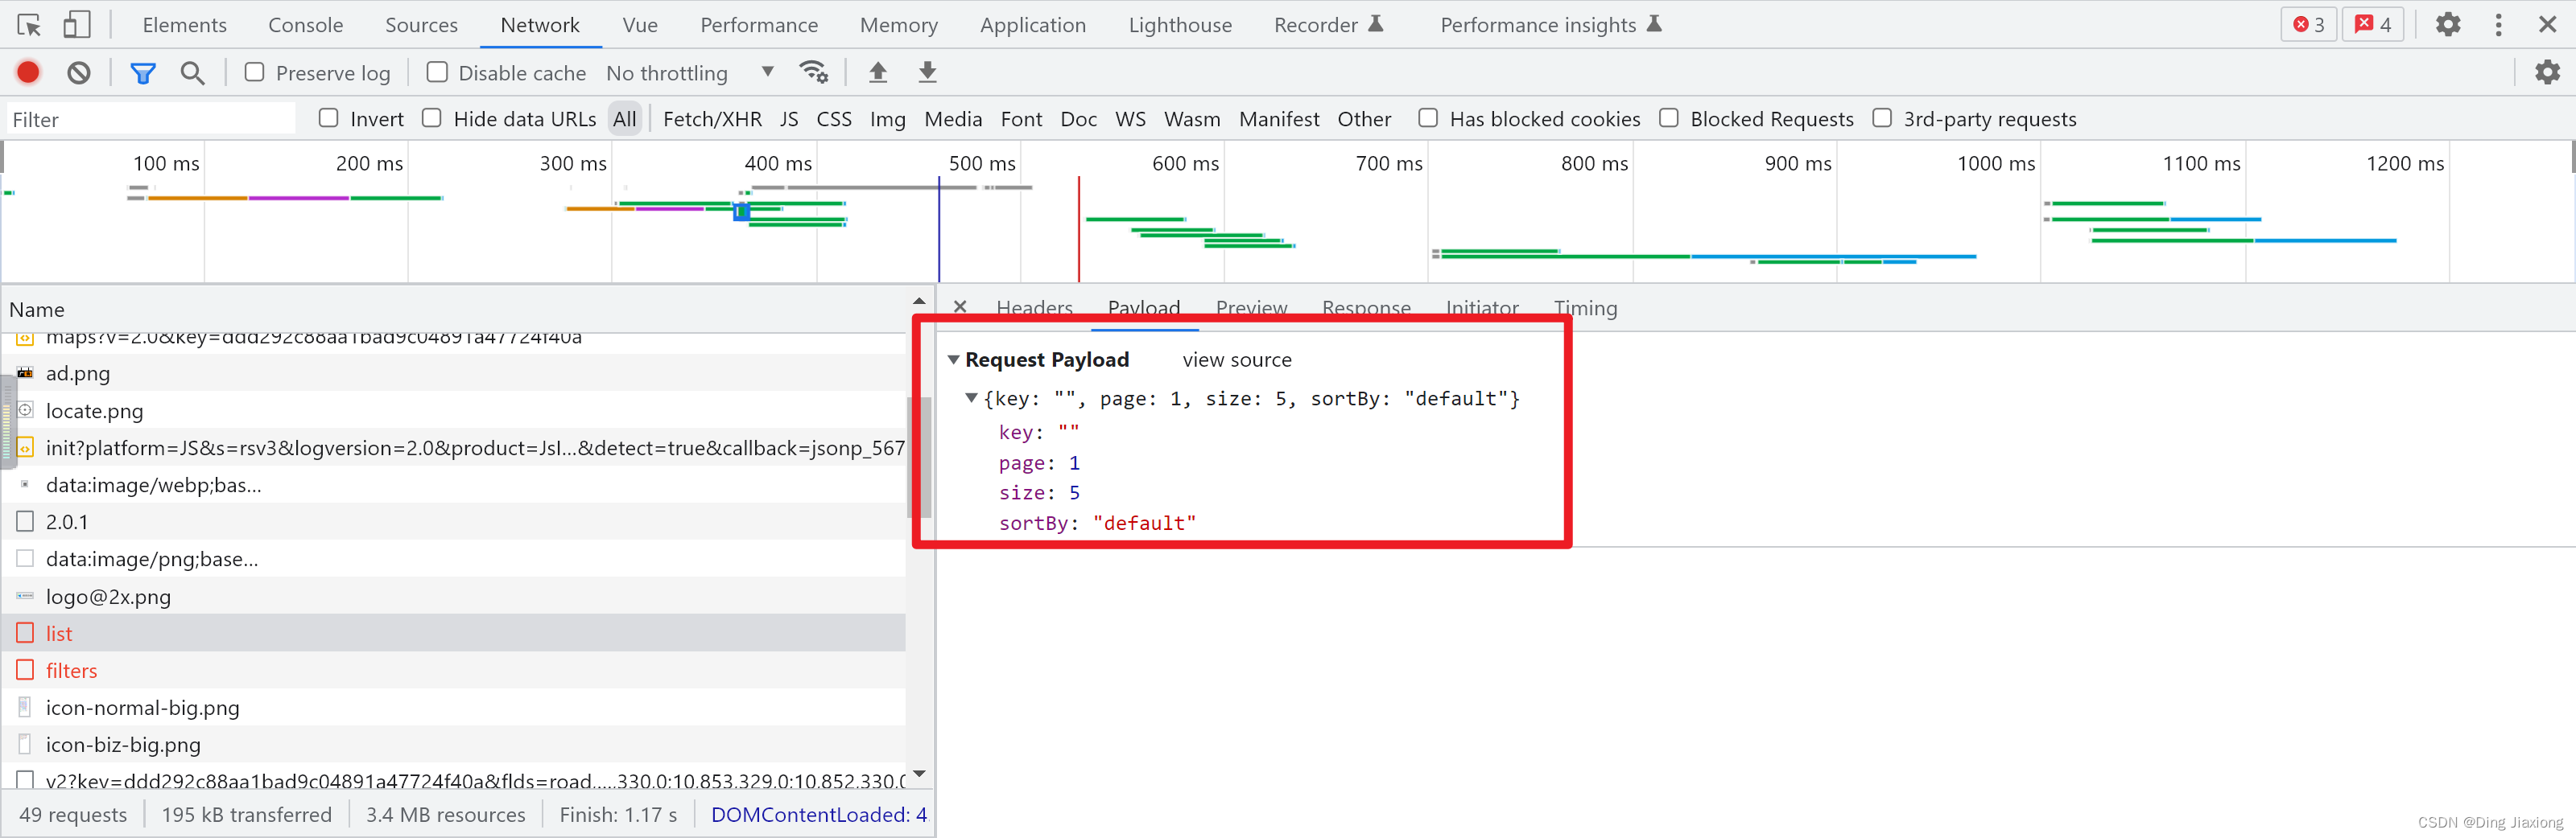Click the logo@2x.png file icon

point(25,595)
